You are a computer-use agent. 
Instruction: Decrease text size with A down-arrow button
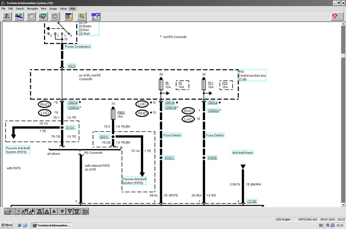[x=32, y=211]
